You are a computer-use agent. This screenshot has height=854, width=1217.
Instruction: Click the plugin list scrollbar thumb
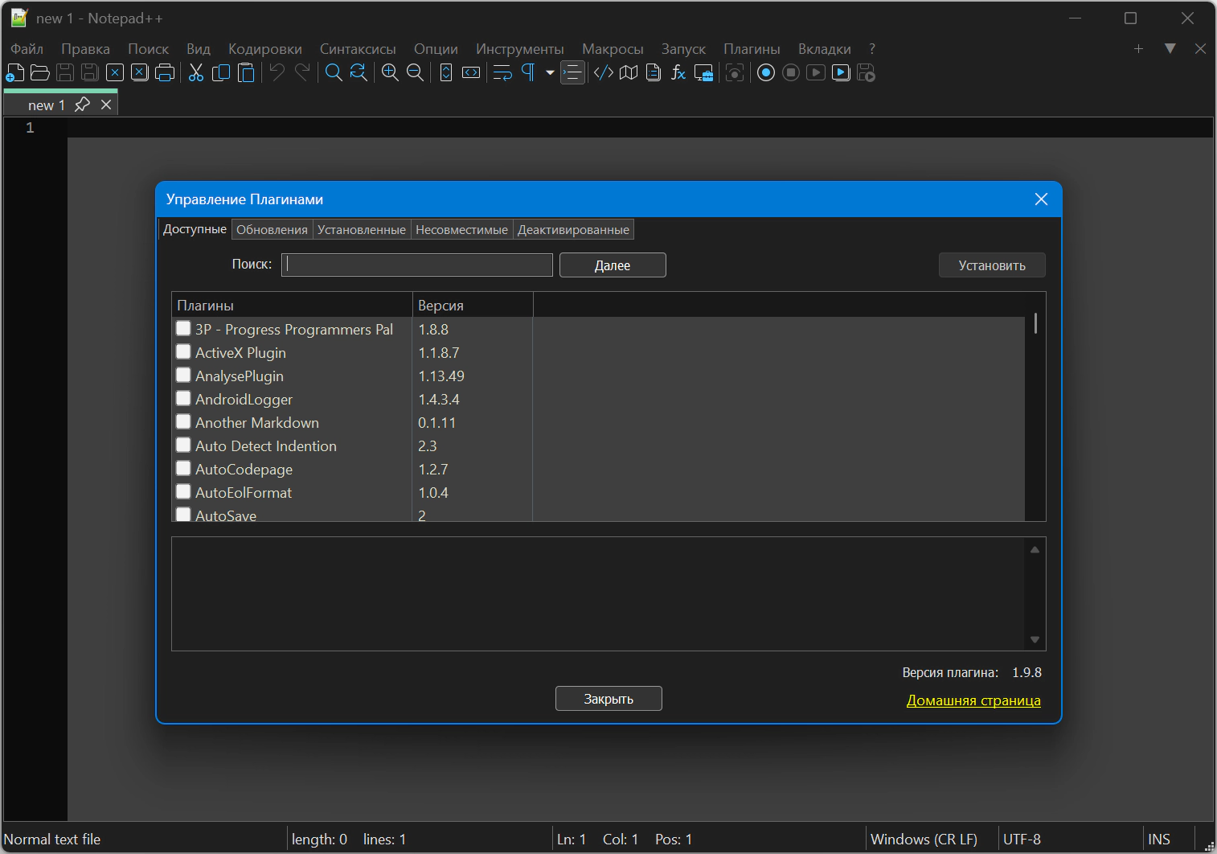(x=1035, y=323)
